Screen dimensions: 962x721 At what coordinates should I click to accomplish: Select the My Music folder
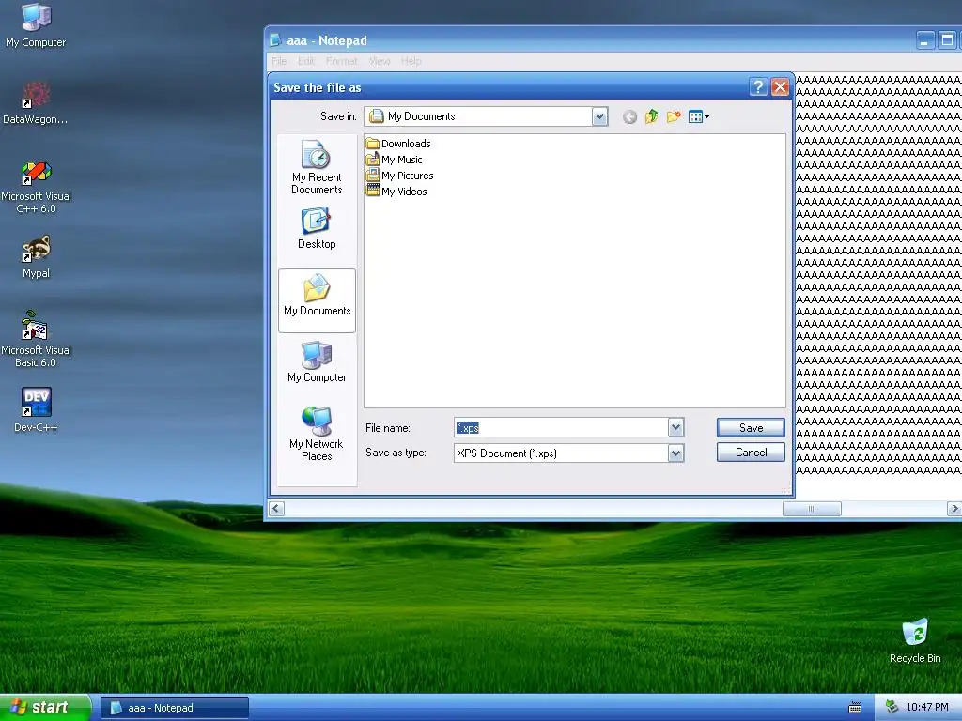[x=394, y=160]
